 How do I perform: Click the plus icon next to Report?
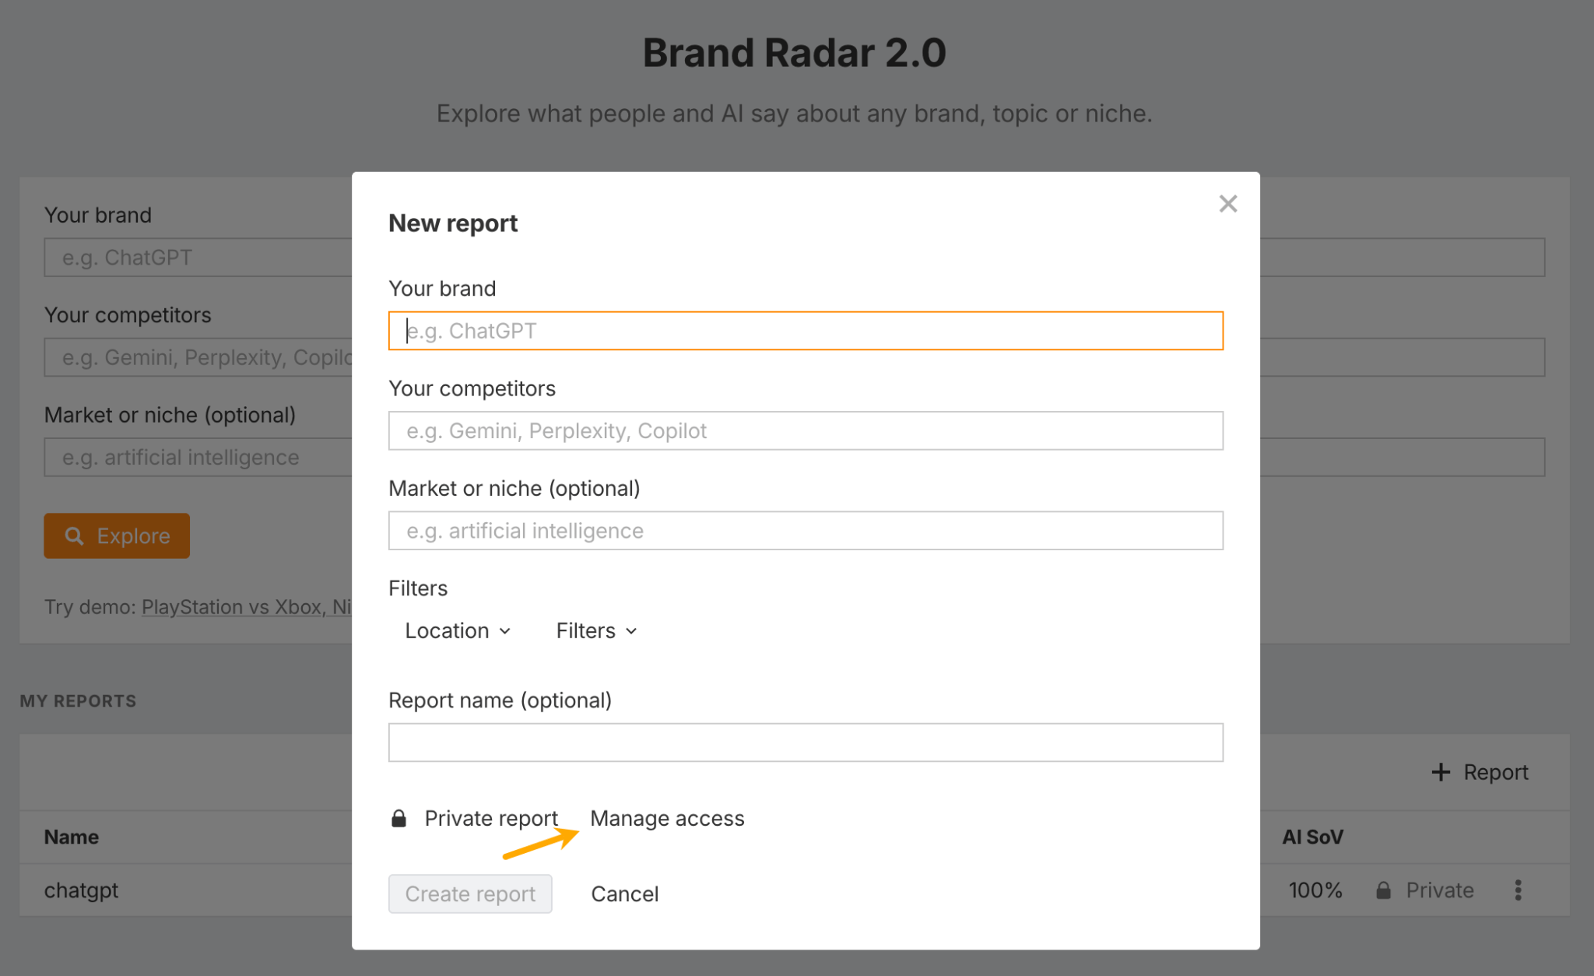[x=1441, y=772]
